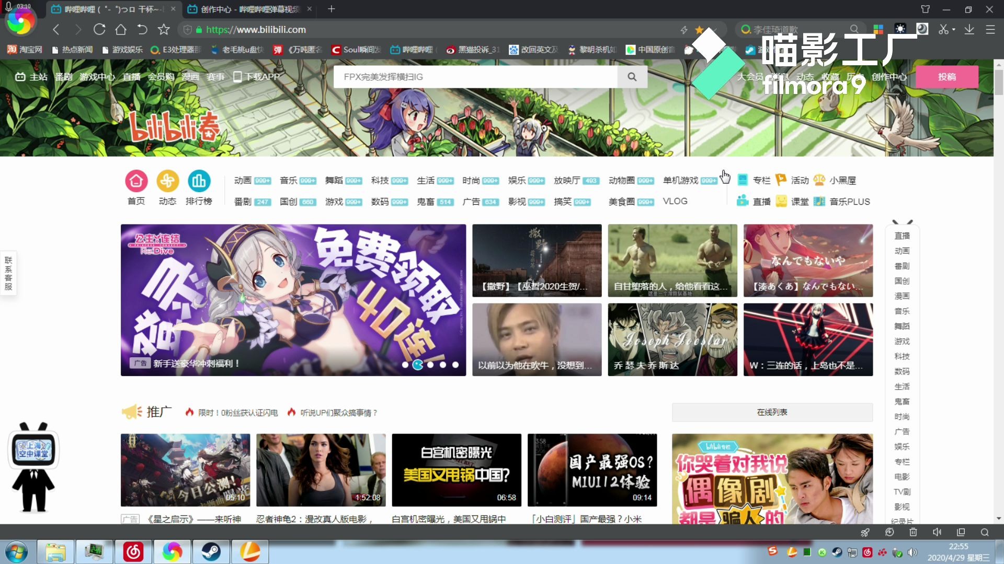
Task: Open 赛事 in the top navigation
Action: point(215,77)
